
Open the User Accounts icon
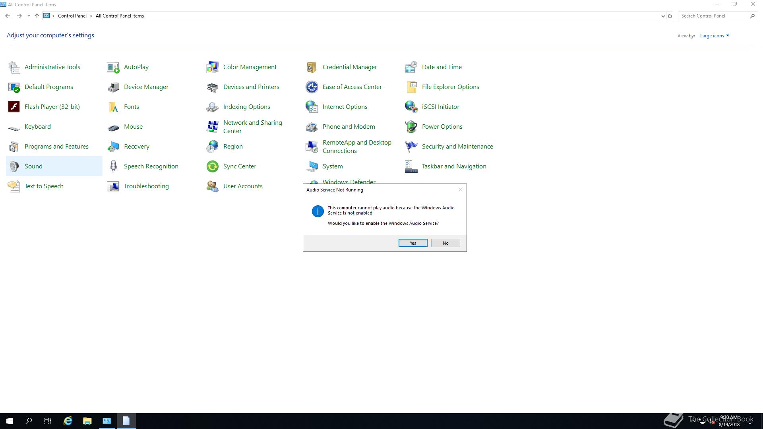pyautogui.click(x=213, y=186)
